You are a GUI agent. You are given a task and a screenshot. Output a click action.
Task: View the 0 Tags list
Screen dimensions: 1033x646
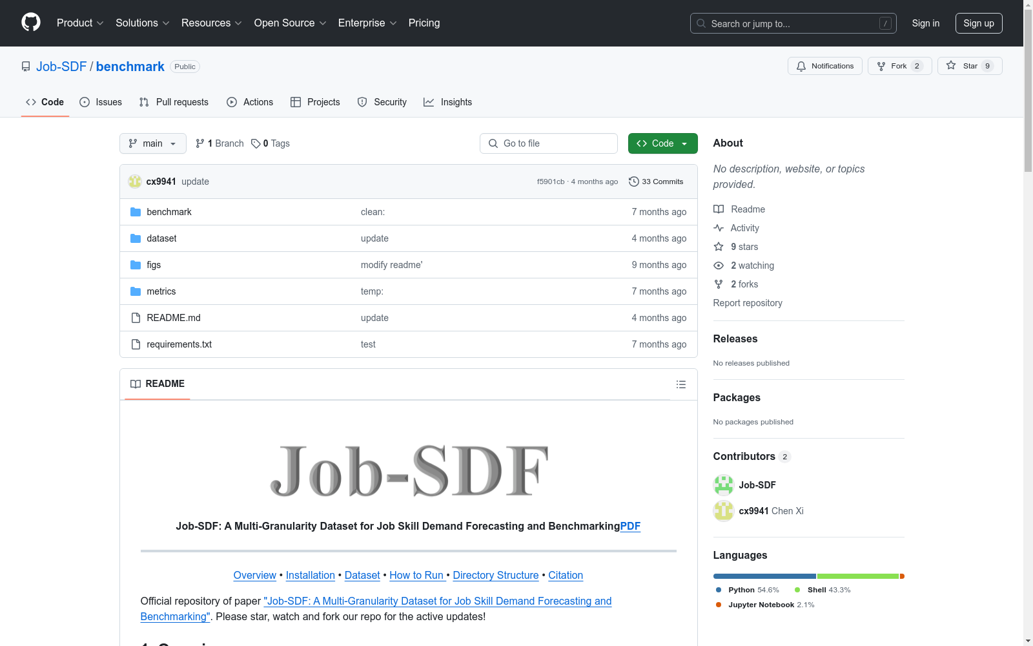pyautogui.click(x=271, y=143)
